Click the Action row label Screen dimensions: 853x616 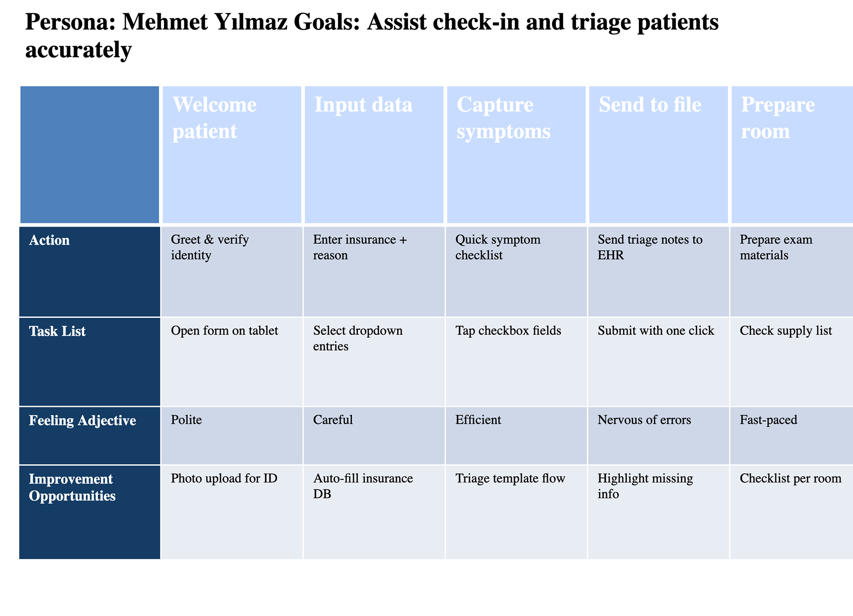tap(90, 272)
